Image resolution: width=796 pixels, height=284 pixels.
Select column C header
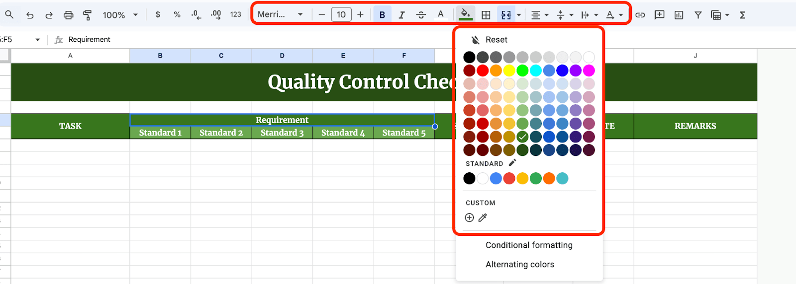point(221,56)
